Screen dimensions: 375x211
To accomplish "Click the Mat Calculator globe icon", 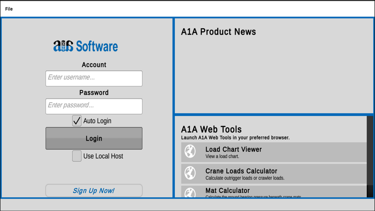I will tap(190, 192).
